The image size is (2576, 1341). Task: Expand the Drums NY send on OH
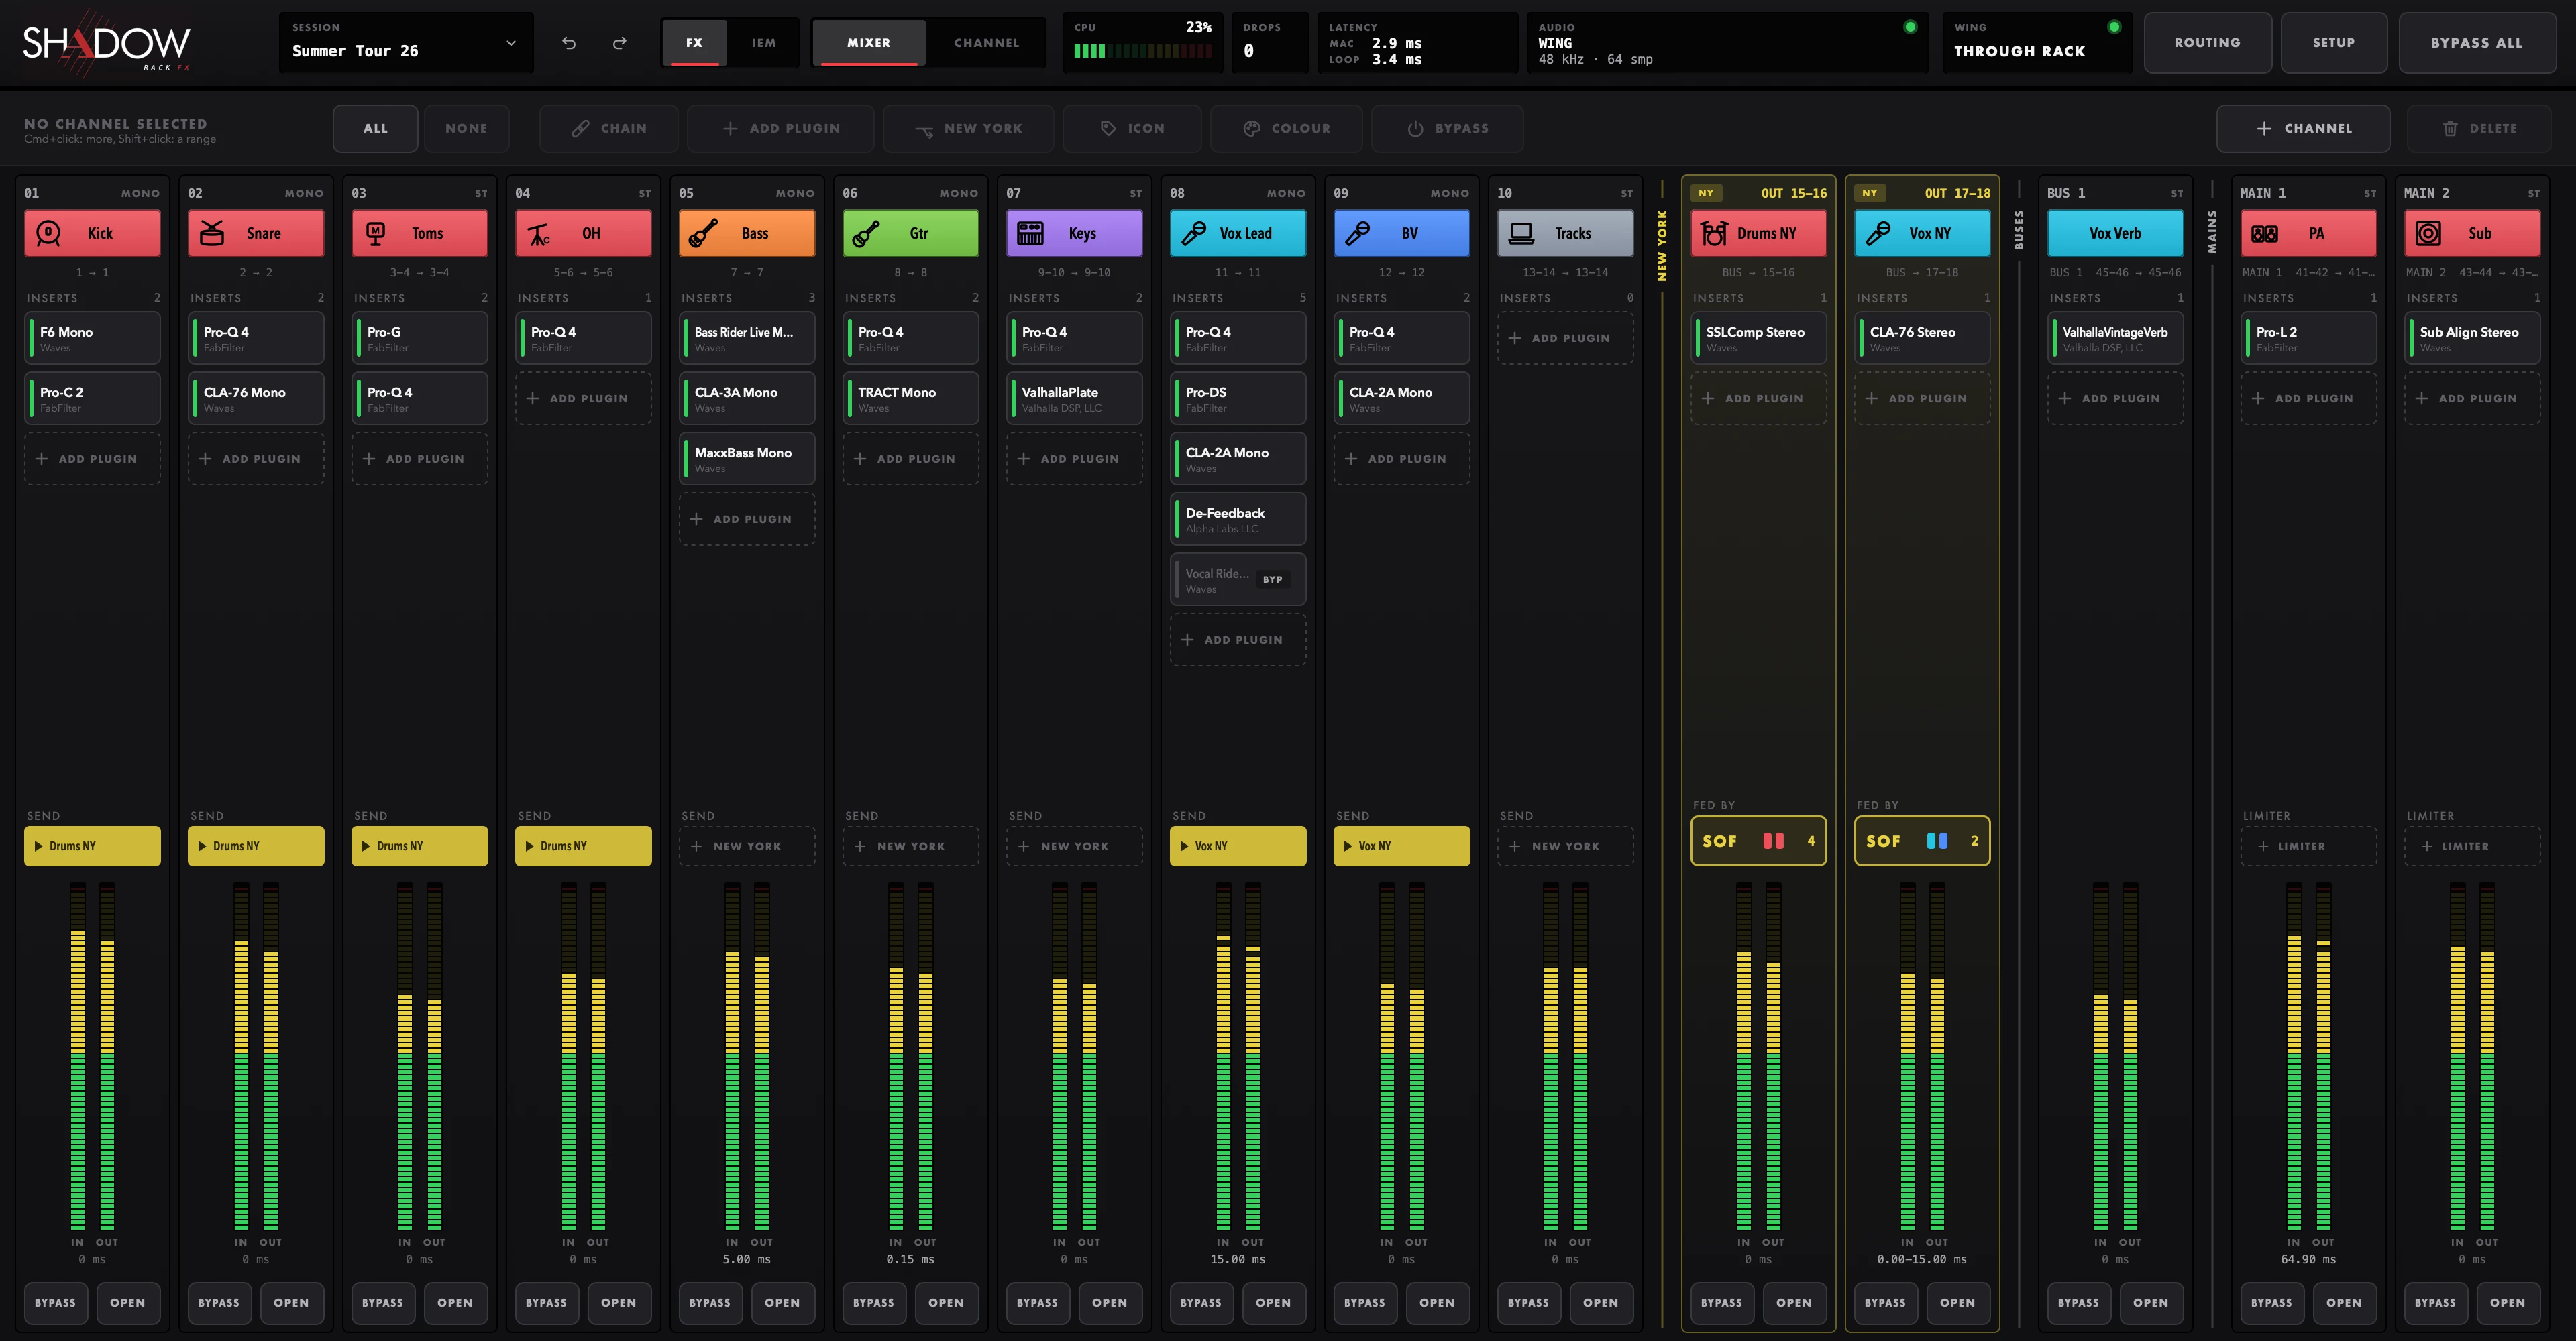pyautogui.click(x=583, y=846)
